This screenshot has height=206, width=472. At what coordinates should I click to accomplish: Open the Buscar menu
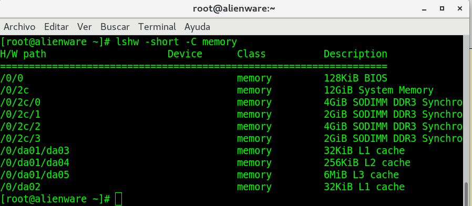pos(115,27)
